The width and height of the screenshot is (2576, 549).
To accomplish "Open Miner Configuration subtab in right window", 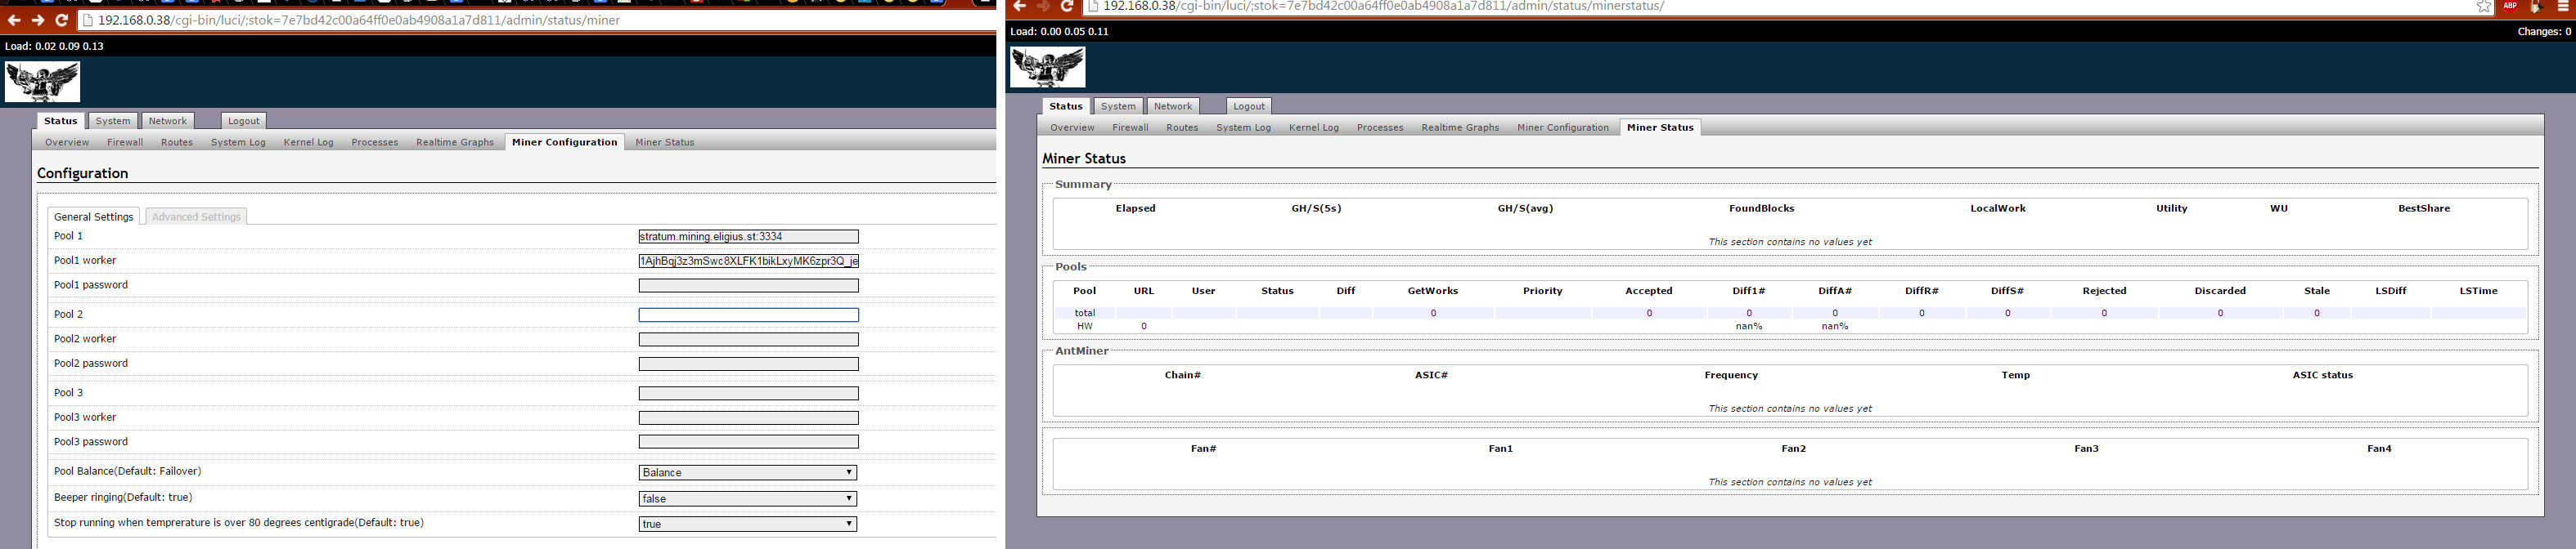I will pyautogui.click(x=1563, y=127).
